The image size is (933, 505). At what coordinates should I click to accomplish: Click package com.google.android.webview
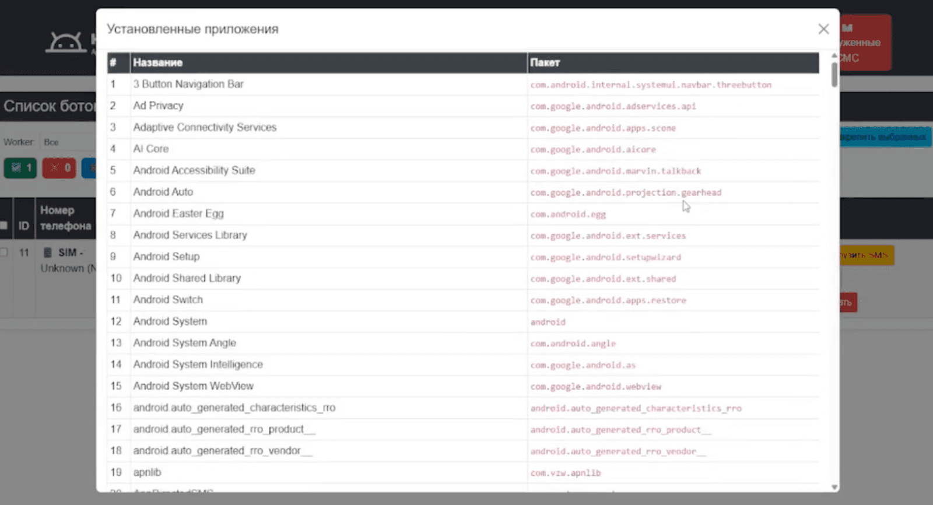(x=595, y=387)
